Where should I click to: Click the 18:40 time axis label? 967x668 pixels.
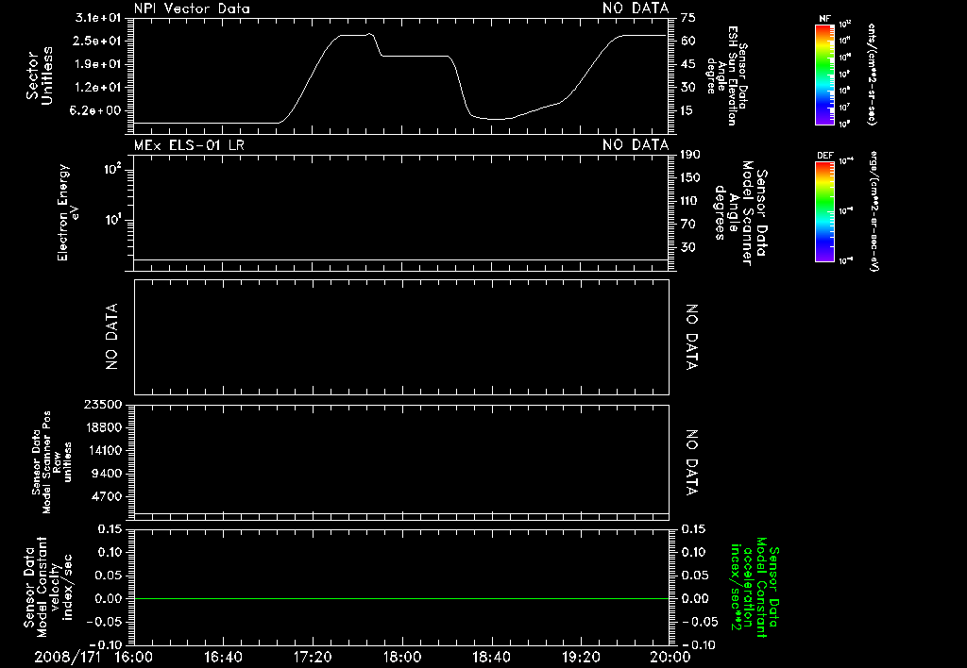[x=491, y=657]
